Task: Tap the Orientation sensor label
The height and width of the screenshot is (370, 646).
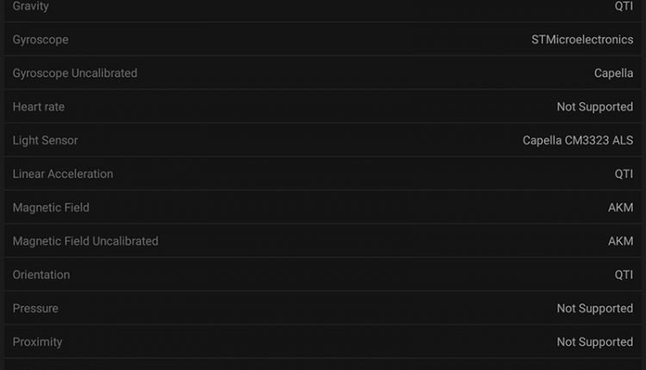Action: [x=41, y=274]
